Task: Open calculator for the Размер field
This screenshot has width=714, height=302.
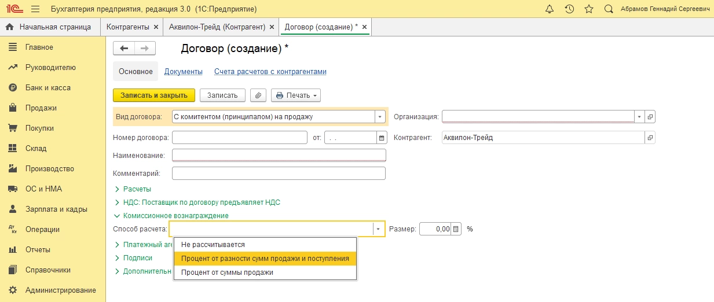Action: tap(456, 229)
